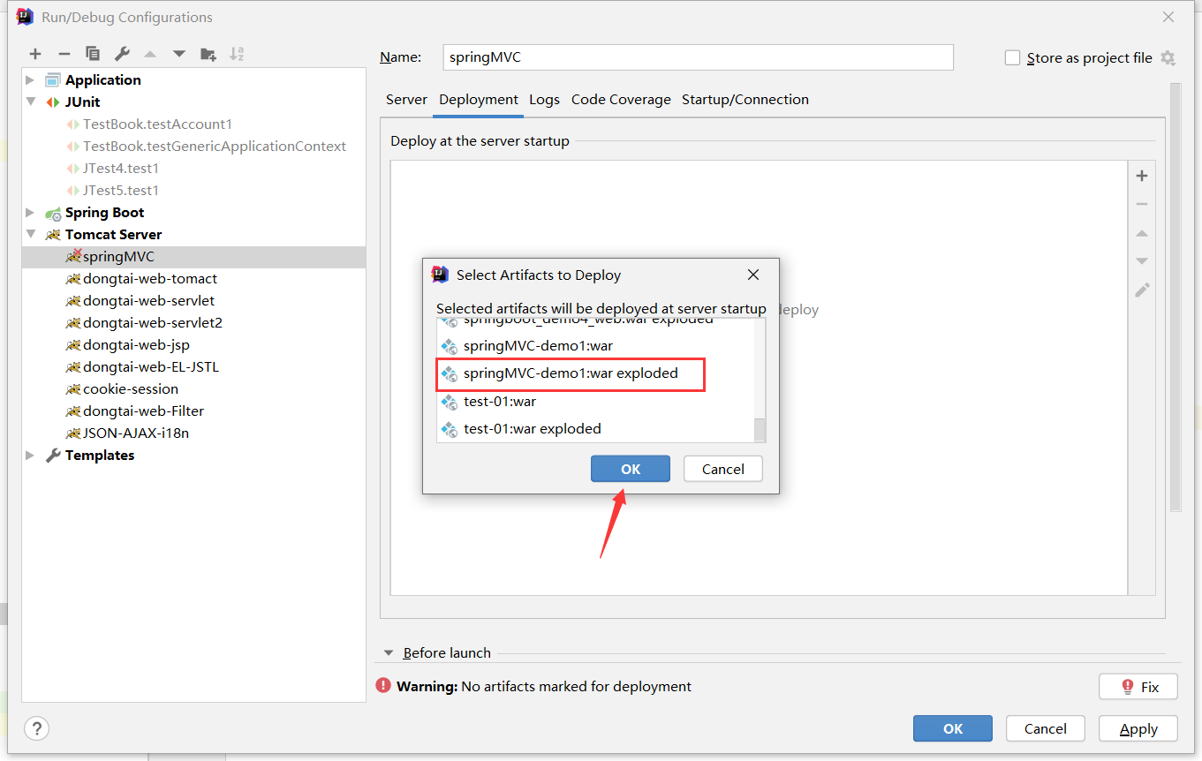Screen dimensions: 1202x761
Task: Copy the selected configuration
Action: [x=93, y=54]
